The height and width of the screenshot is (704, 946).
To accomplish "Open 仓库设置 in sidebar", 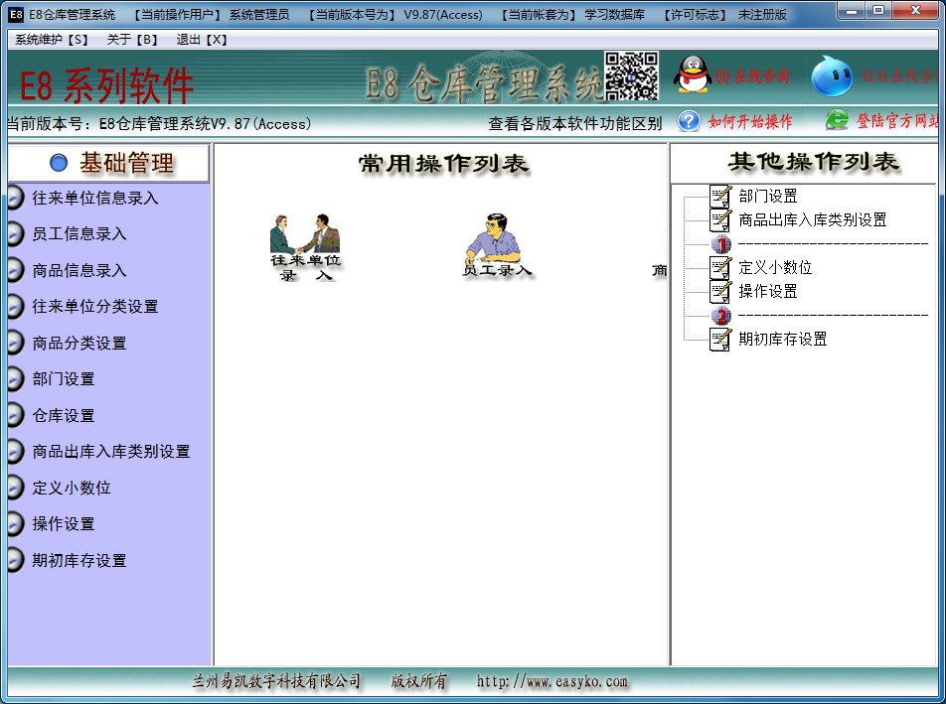I will point(64,416).
